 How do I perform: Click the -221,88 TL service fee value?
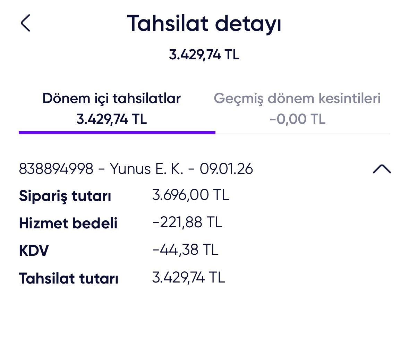click(x=187, y=222)
